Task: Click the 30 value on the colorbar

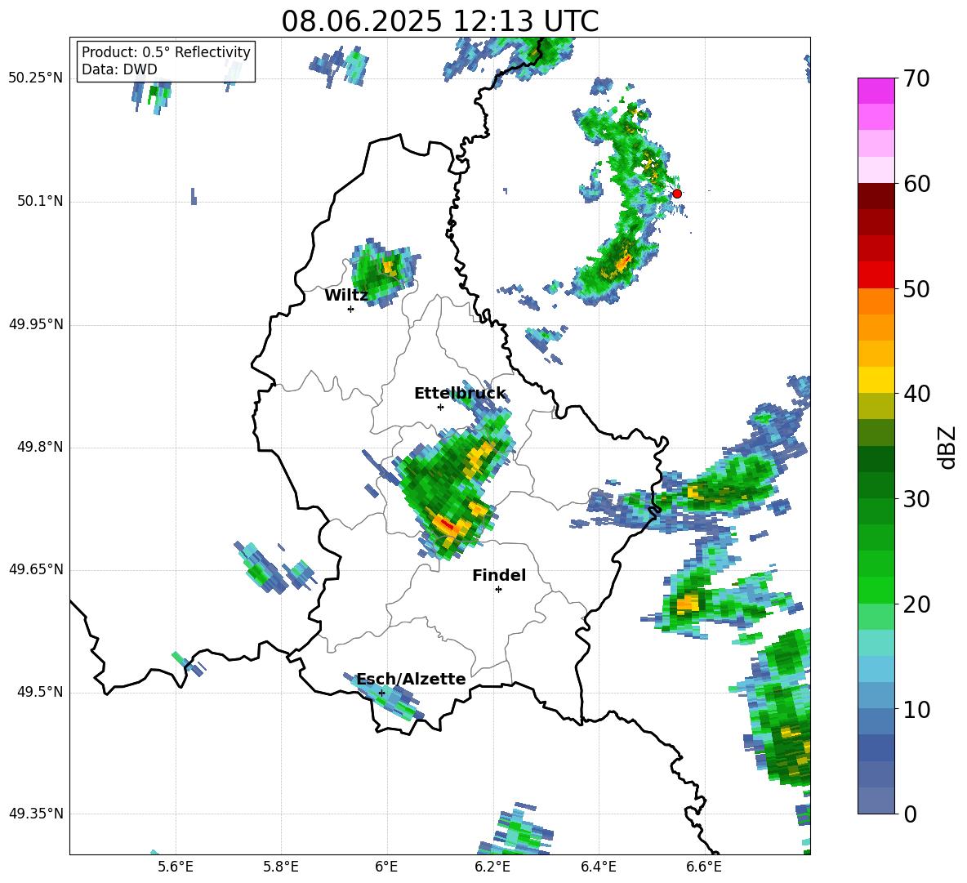Action: click(x=916, y=498)
